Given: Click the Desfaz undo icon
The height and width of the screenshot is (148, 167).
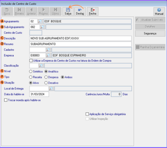Looking at the screenshot, I should click(x=80, y=10).
